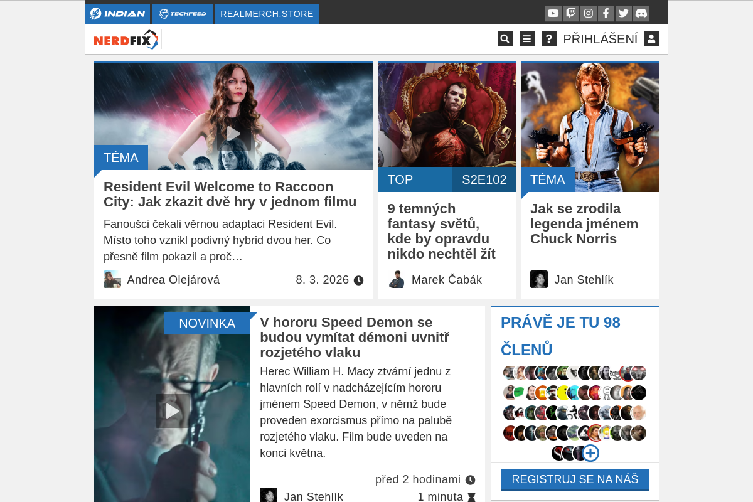This screenshot has width=753, height=502.
Task: Open the Facebook social link
Action: coord(606,13)
